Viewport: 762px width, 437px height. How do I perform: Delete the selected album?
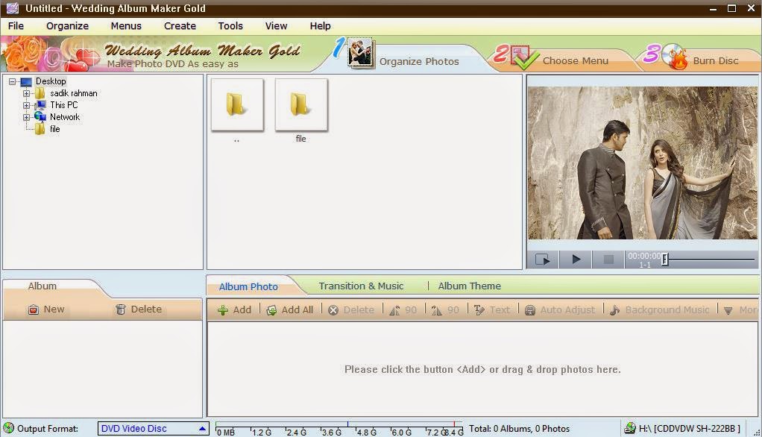[139, 309]
